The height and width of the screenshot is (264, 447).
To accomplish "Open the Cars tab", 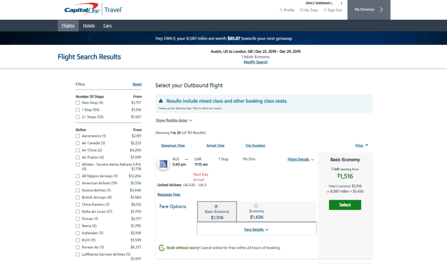I will click(x=107, y=26).
